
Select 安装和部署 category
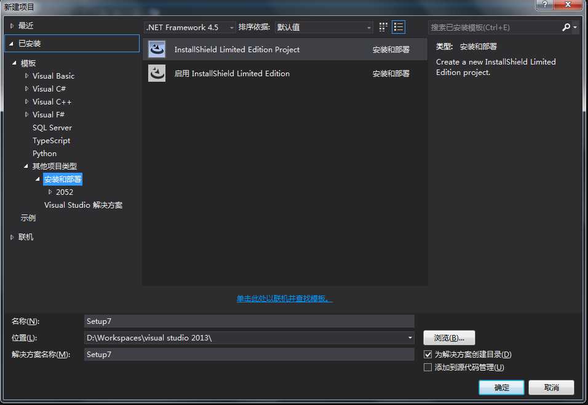click(x=63, y=179)
